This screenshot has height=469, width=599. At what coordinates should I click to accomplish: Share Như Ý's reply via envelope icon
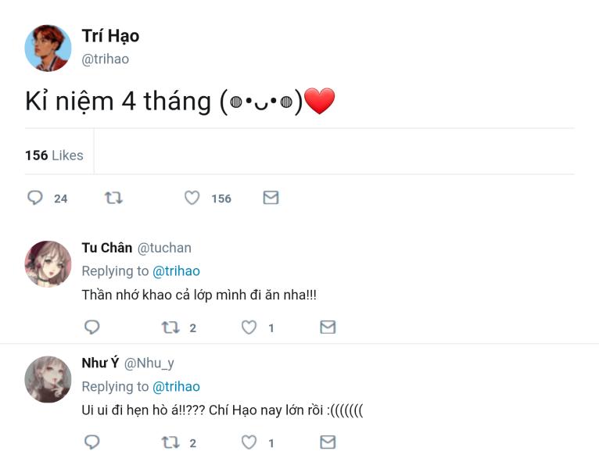(328, 442)
